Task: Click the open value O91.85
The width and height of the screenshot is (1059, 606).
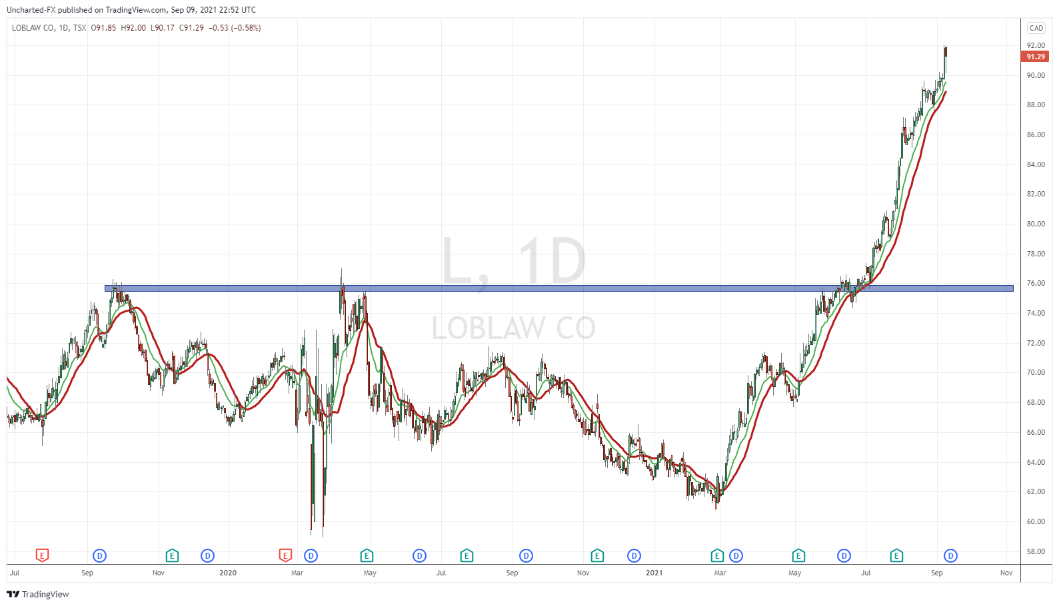Action: pyautogui.click(x=103, y=28)
